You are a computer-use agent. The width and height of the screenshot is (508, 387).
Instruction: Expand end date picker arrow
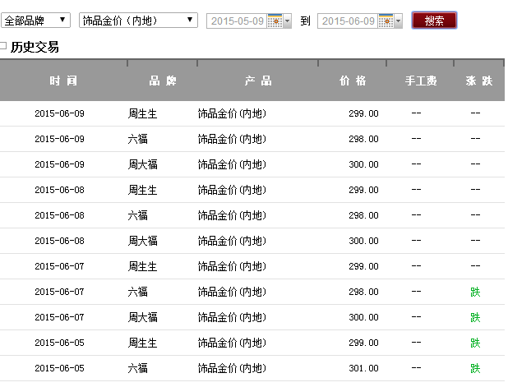click(x=398, y=21)
